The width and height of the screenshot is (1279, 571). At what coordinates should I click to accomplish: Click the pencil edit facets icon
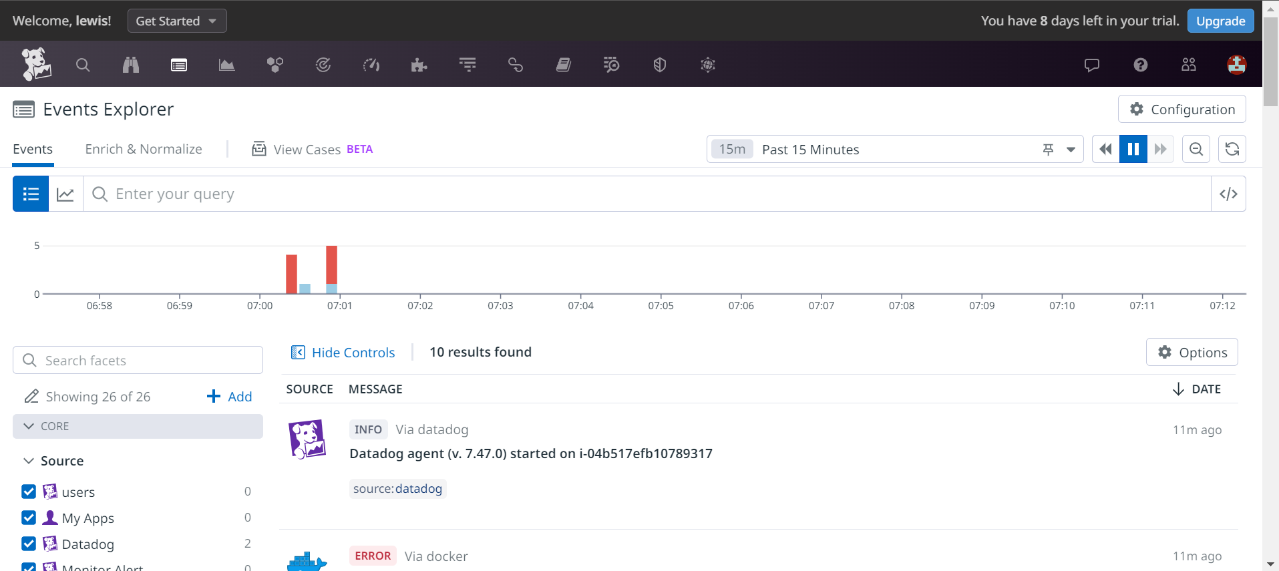click(31, 397)
